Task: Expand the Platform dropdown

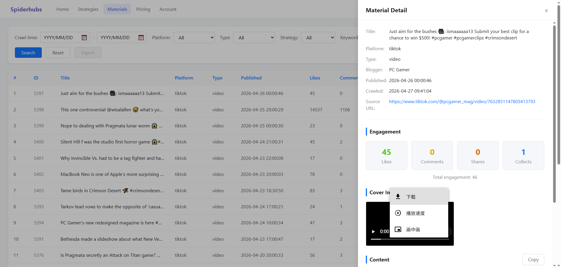Action: pos(194,38)
